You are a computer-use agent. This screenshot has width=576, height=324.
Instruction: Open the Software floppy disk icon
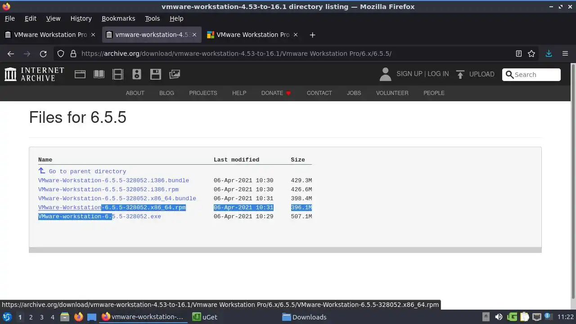156,74
